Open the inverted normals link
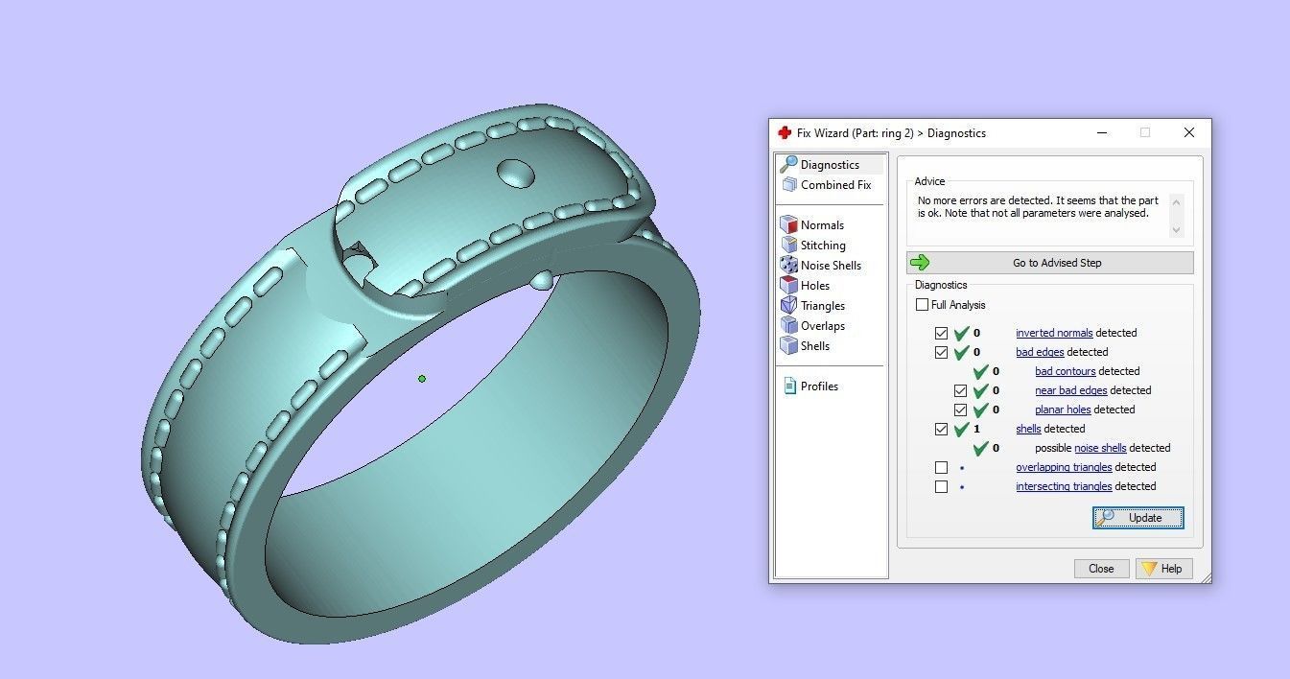The height and width of the screenshot is (679, 1290). click(x=1054, y=333)
